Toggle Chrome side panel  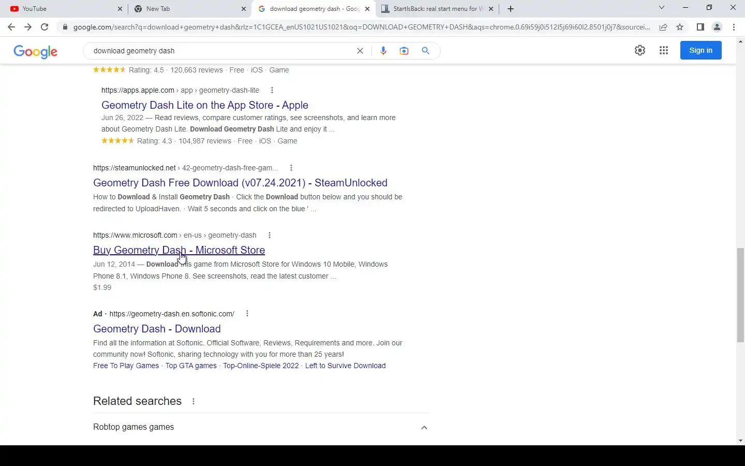[700, 27]
